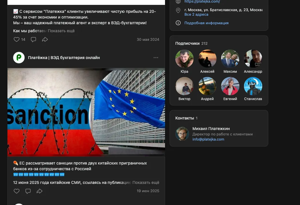This screenshot has width=300, height=205.
Task: Click the address г. Москва, ул. Братиславская
Action: pos(223,10)
